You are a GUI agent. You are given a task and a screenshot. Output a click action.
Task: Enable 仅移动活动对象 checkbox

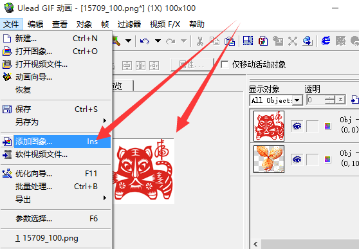point(225,64)
